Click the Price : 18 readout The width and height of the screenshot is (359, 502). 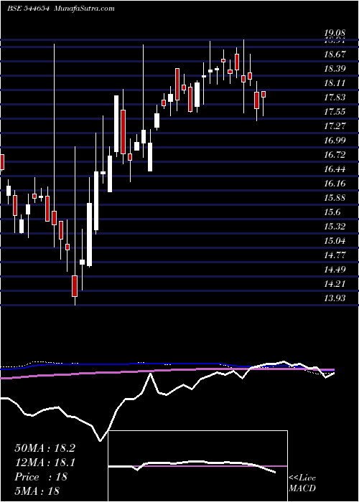[x=41, y=477]
